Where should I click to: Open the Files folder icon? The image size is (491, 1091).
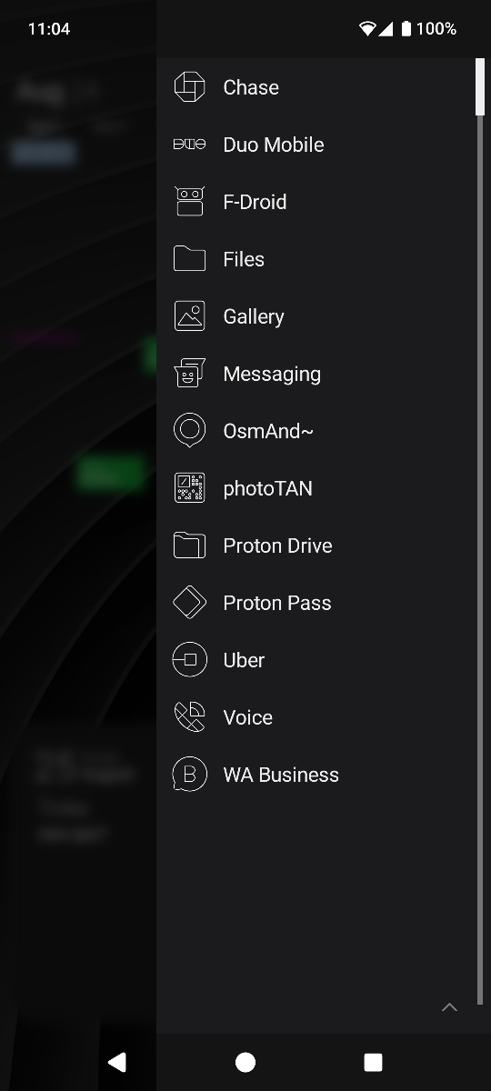point(189,259)
